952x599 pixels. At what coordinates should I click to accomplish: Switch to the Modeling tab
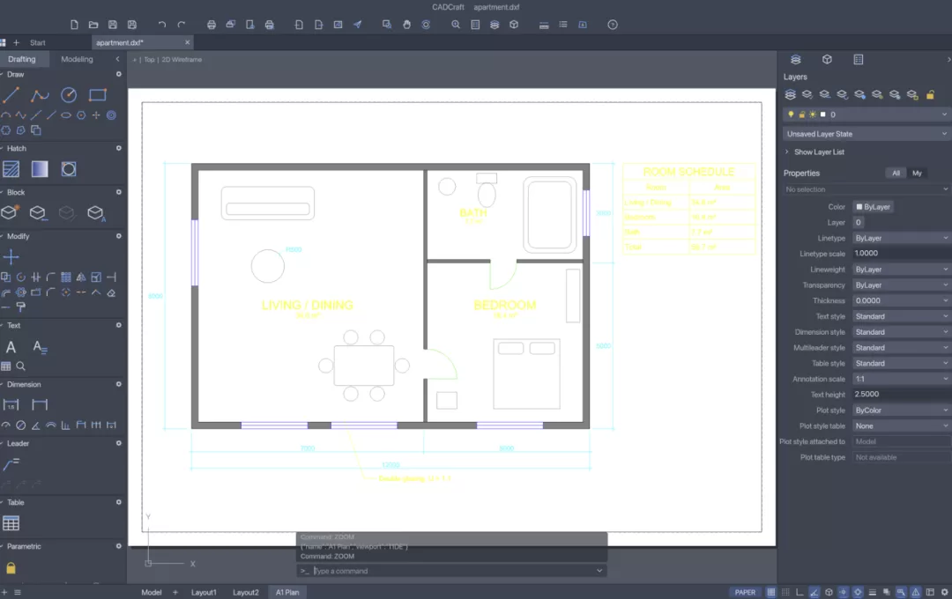click(x=77, y=60)
